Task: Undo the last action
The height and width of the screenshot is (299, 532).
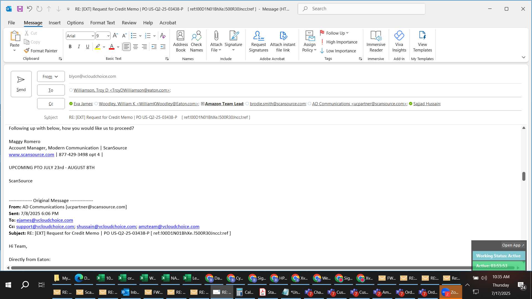Action: tap(29, 9)
